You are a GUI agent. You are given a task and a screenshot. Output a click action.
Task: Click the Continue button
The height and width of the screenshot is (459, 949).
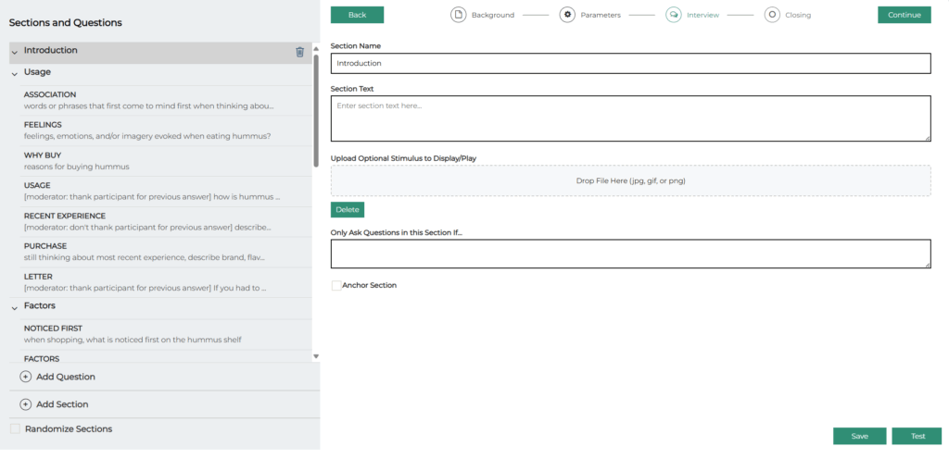click(905, 15)
